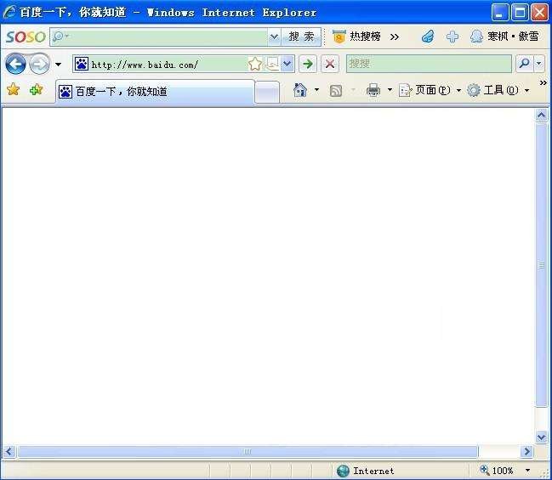Click the SOSO logo in toolbar
Image resolution: width=552 pixels, height=480 pixels.
[26, 37]
